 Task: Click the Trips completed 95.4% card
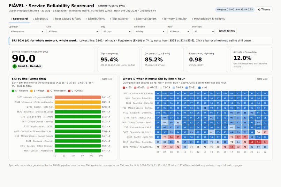(x=118, y=60)
